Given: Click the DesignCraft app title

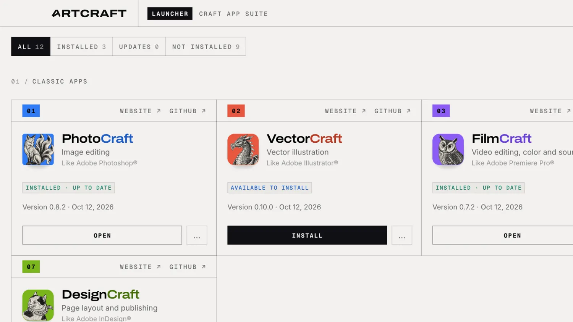Looking at the screenshot, I should [x=100, y=295].
